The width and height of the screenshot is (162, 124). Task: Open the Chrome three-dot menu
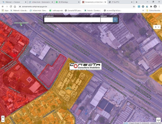coord(159,6)
